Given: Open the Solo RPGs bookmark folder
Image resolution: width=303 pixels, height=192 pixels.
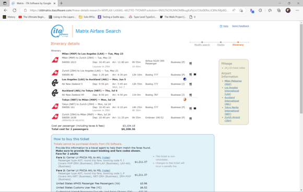Looking at the screenshot, I should (x=87, y=17).
